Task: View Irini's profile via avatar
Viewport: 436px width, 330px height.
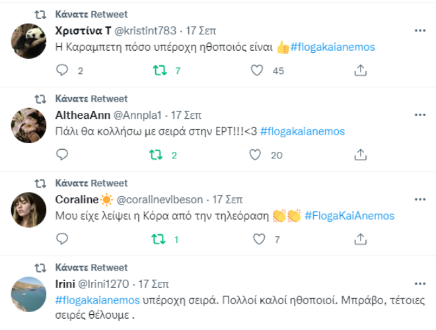Action: pos(29,294)
